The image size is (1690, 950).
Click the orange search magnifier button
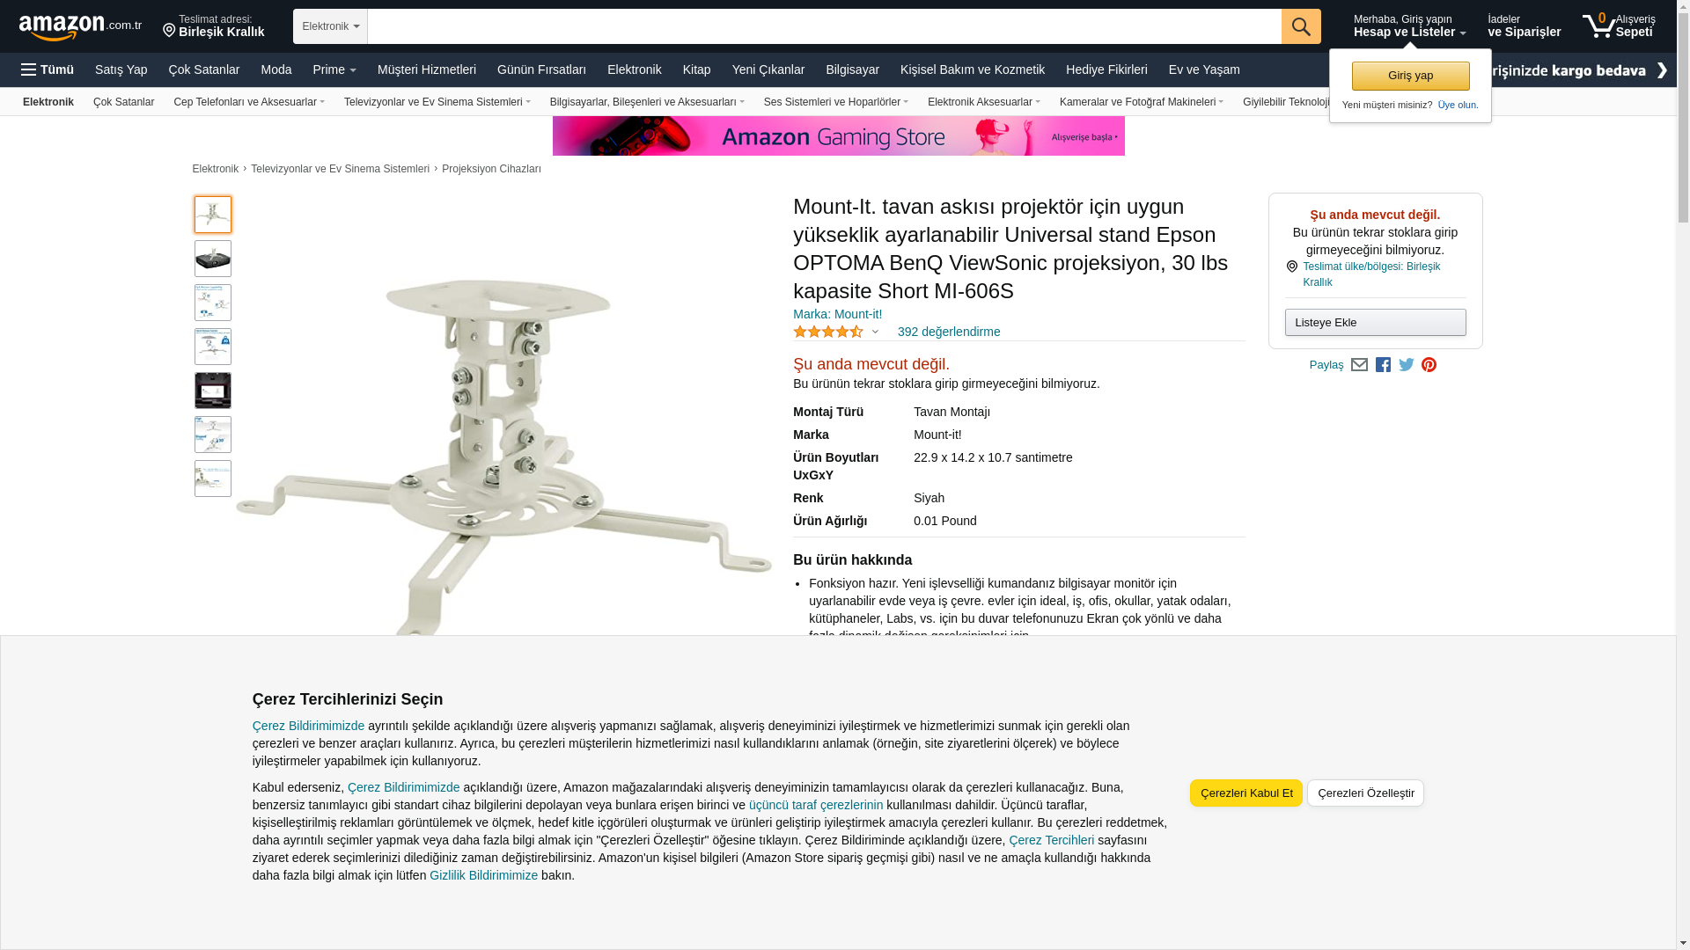(1301, 26)
